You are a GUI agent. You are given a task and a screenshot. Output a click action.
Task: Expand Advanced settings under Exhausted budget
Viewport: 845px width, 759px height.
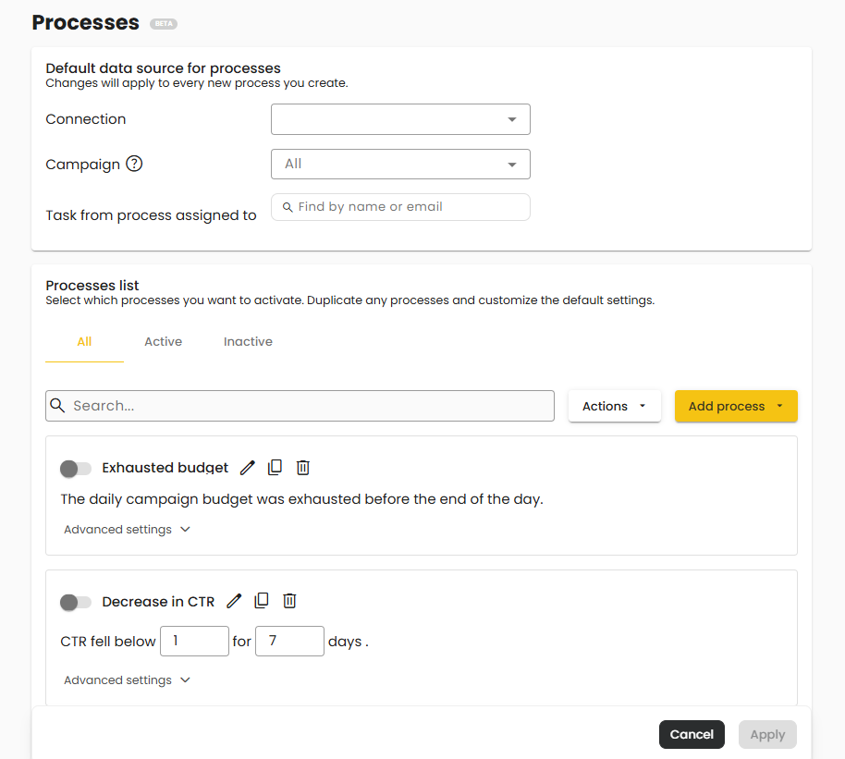click(x=127, y=530)
